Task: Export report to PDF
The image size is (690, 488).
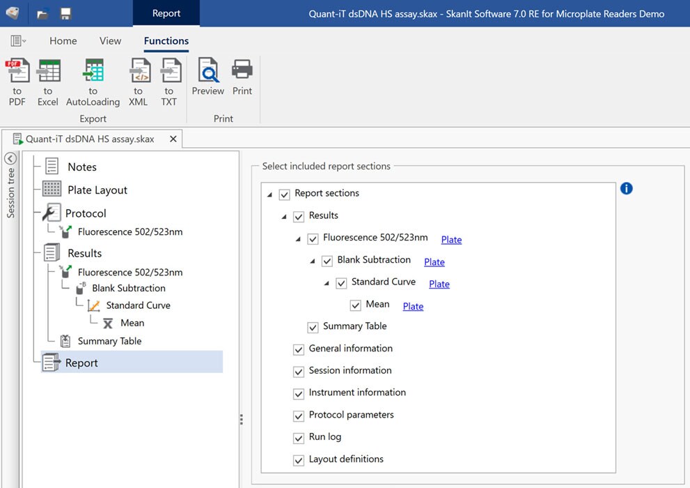Action: [x=17, y=82]
